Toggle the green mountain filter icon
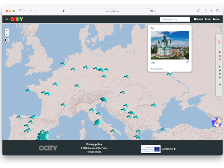 coord(220,70)
